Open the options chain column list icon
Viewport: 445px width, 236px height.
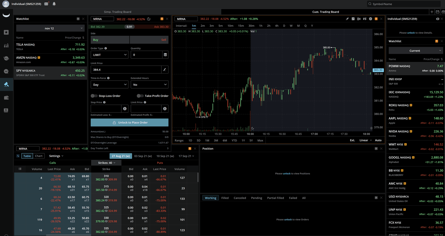click(x=20, y=169)
